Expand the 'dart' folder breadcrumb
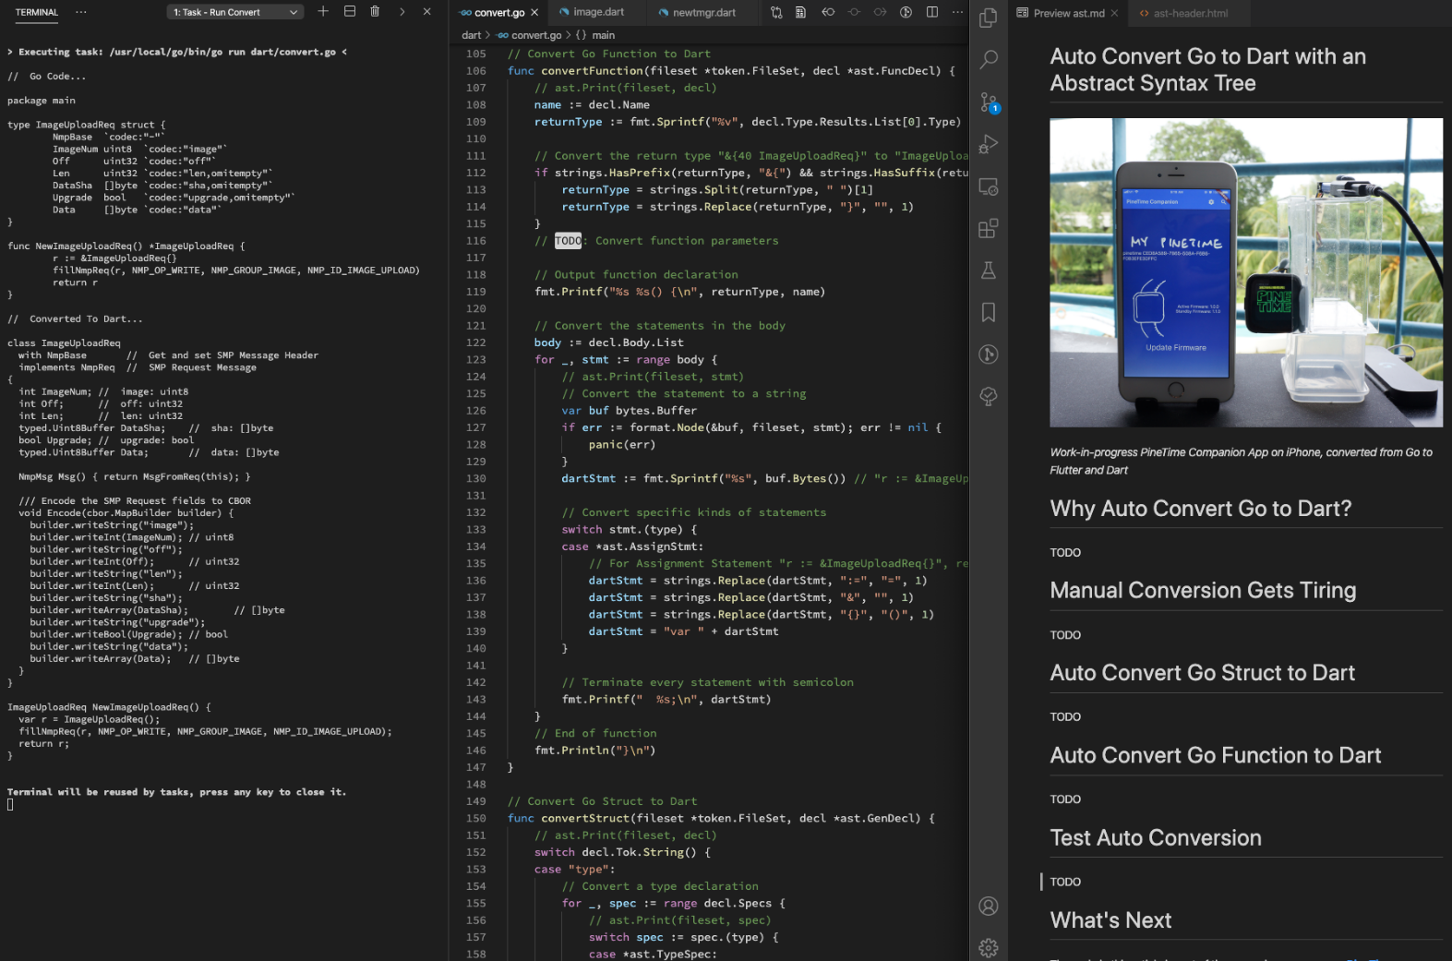Image resolution: width=1452 pixels, height=961 pixels. pyautogui.click(x=471, y=35)
